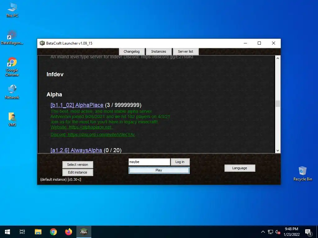318x238 pixels.
Task: Minimize the BetaCraft Launcher window
Action: pos(245,43)
